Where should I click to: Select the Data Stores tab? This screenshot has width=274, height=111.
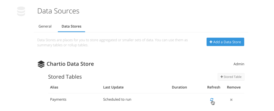coord(72,26)
